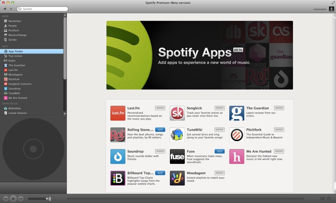
Task: Click the Moodagent app tile icon
Action: pyautogui.click(x=177, y=178)
